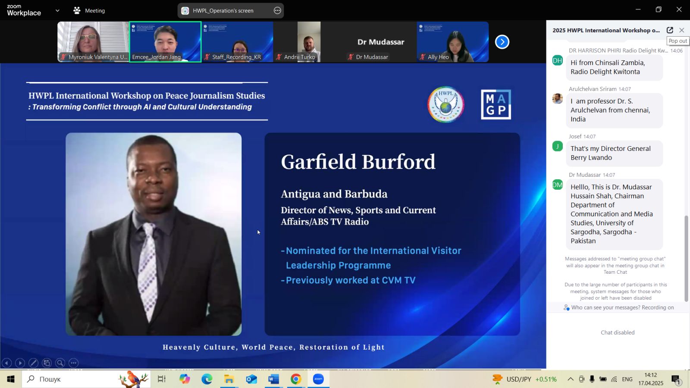Click Dr Mudassar Hussain Shah's chat message
Screen dimensions: 690x388
coord(614,214)
